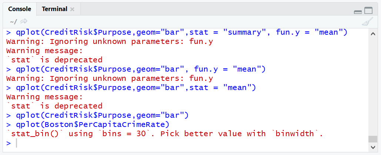Select the Console tab
The height and width of the screenshot is (155, 381).
[20, 9]
